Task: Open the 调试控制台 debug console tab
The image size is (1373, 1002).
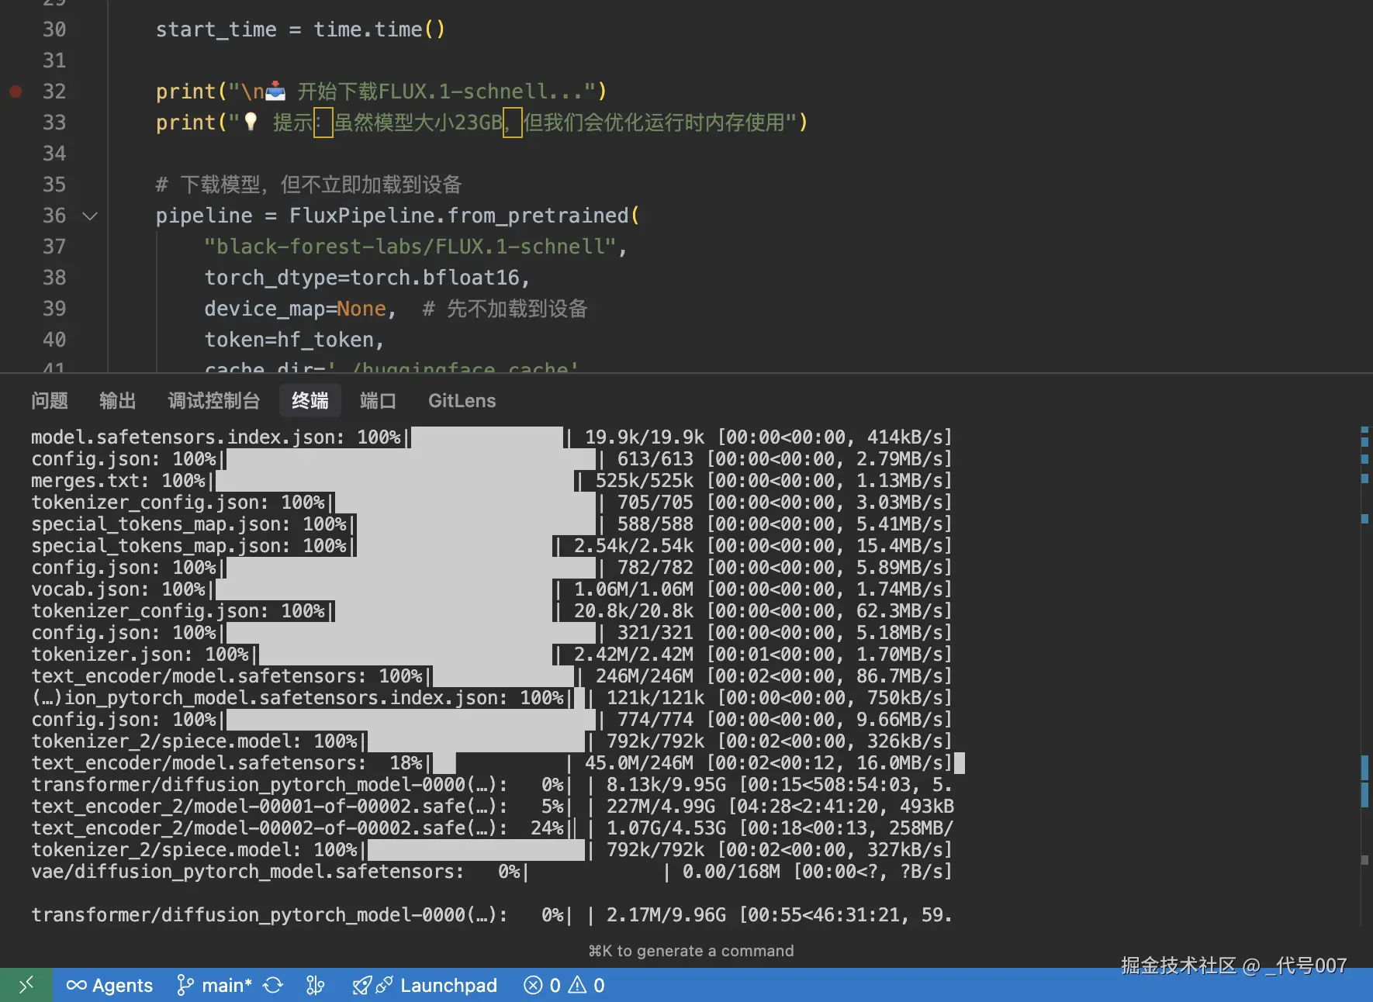Action: [x=213, y=400]
